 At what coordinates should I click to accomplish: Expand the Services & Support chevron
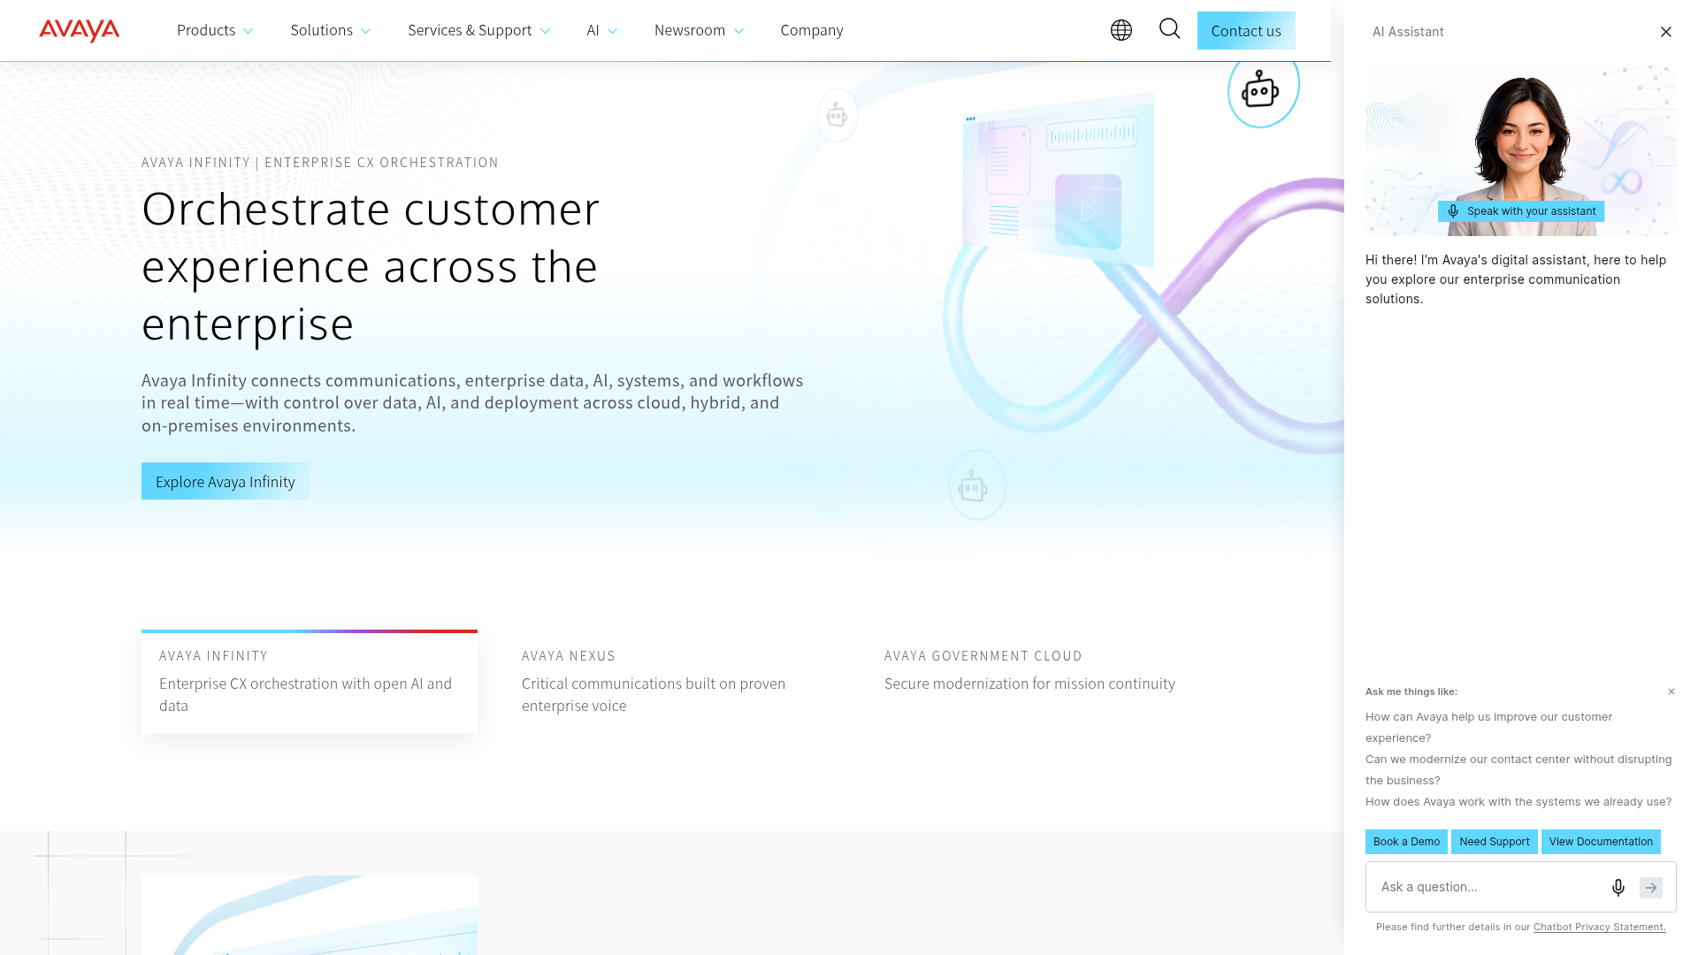point(545,31)
